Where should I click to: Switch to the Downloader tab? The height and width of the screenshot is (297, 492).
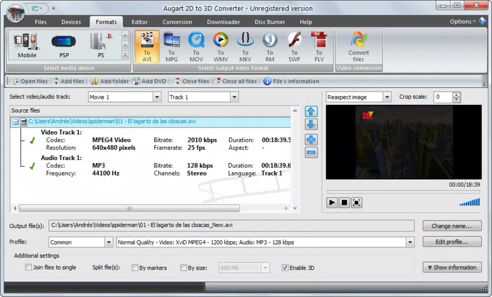(223, 22)
